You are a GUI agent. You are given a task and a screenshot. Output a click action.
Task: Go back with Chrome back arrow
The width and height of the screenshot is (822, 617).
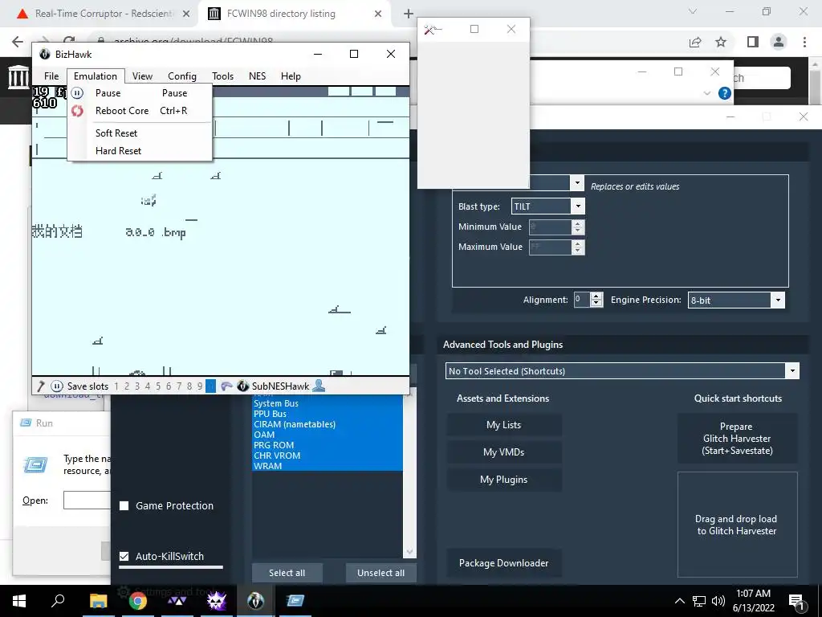pos(18,42)
